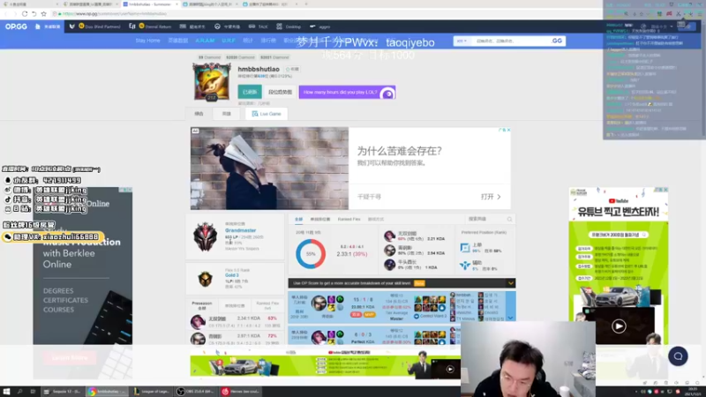Click the .GG search button
Viewport: 706px width, 397px height.
557,41
